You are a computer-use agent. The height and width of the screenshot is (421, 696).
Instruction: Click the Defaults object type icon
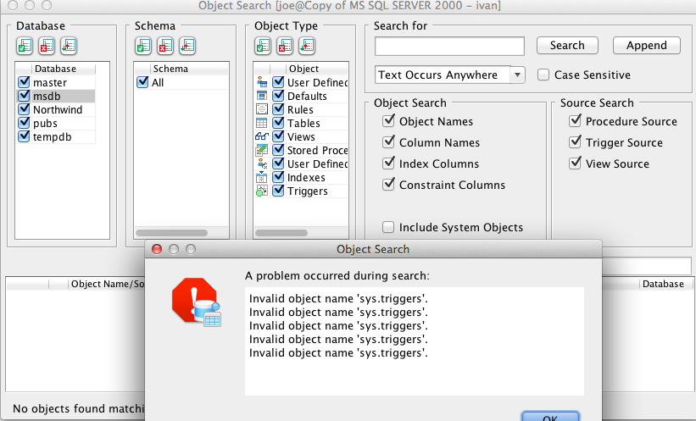[262, 96]
